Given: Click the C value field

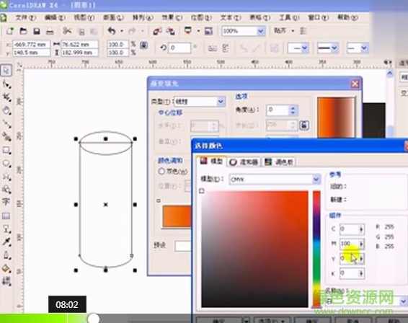Looking at the screenshot, I should pos(351,229).
